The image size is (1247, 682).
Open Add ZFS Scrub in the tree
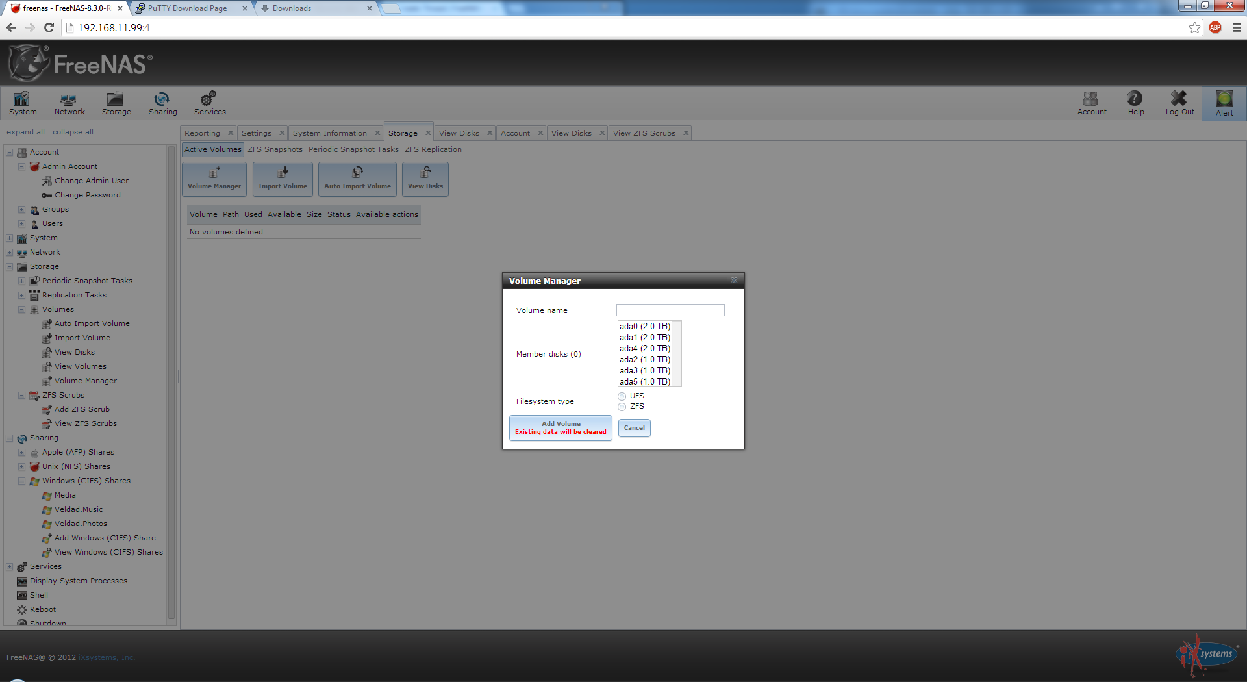tap(82, 409)
